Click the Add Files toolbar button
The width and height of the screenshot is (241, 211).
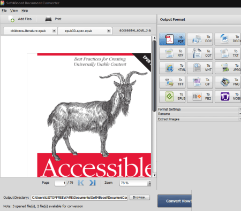click(20, 19)
